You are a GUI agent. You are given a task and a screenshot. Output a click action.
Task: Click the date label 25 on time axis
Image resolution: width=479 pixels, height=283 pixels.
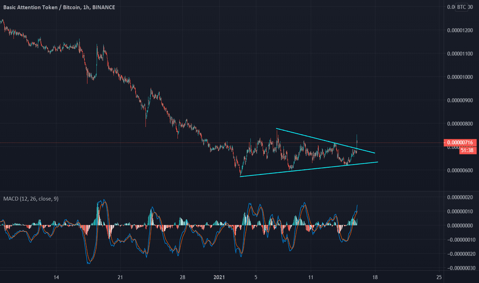coord(439,277)
